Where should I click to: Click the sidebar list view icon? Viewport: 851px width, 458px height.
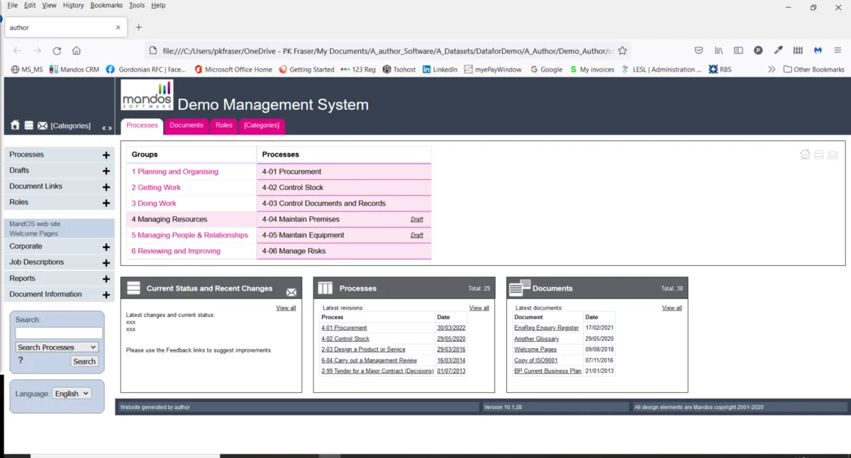(29, 125)
